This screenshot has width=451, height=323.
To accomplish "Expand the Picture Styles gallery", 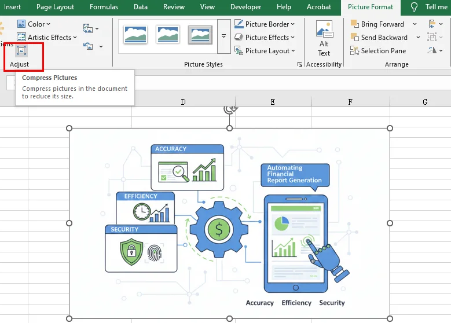I will (x=224, y=36).
